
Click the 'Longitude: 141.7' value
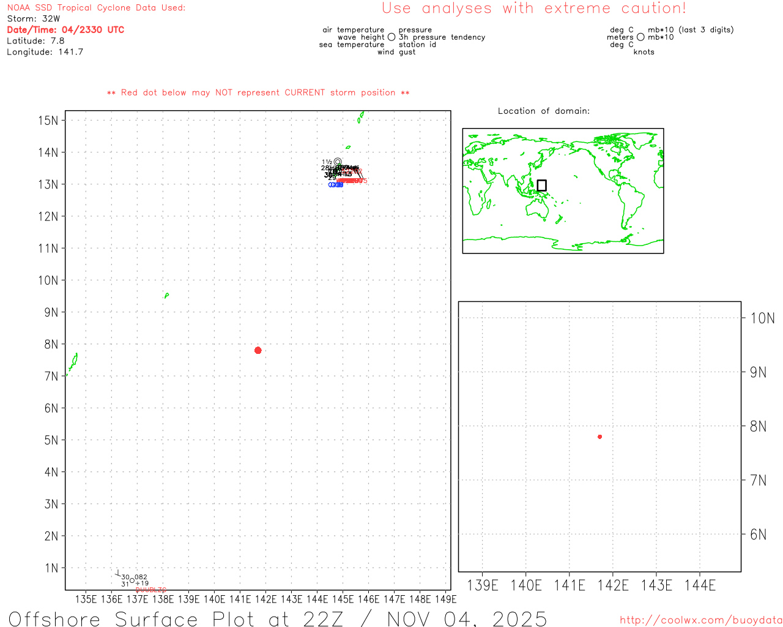[x=45, y=52]
